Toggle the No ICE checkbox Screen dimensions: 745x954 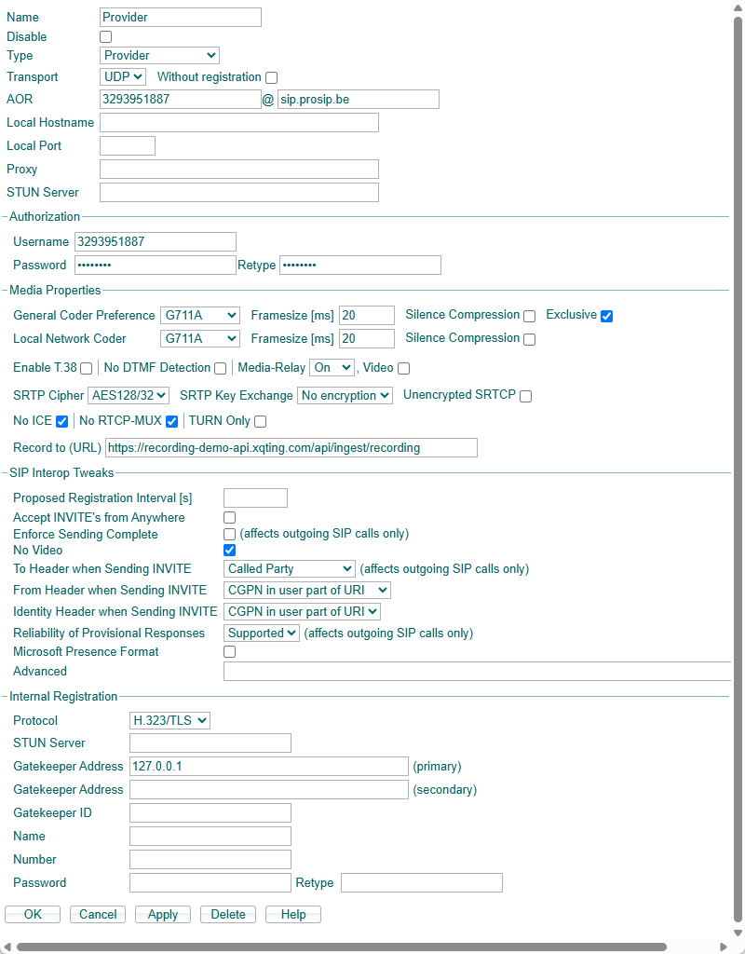click(x=61, y=421)
